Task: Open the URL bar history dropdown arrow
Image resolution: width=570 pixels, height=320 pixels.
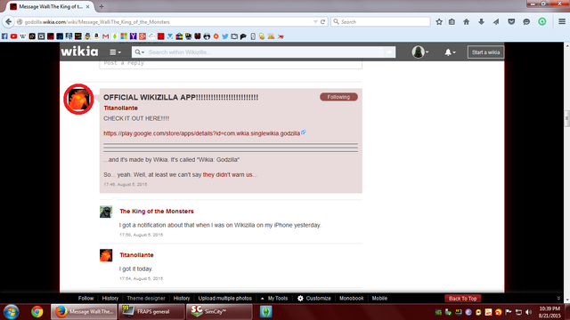Action: [x=315, y=21]
